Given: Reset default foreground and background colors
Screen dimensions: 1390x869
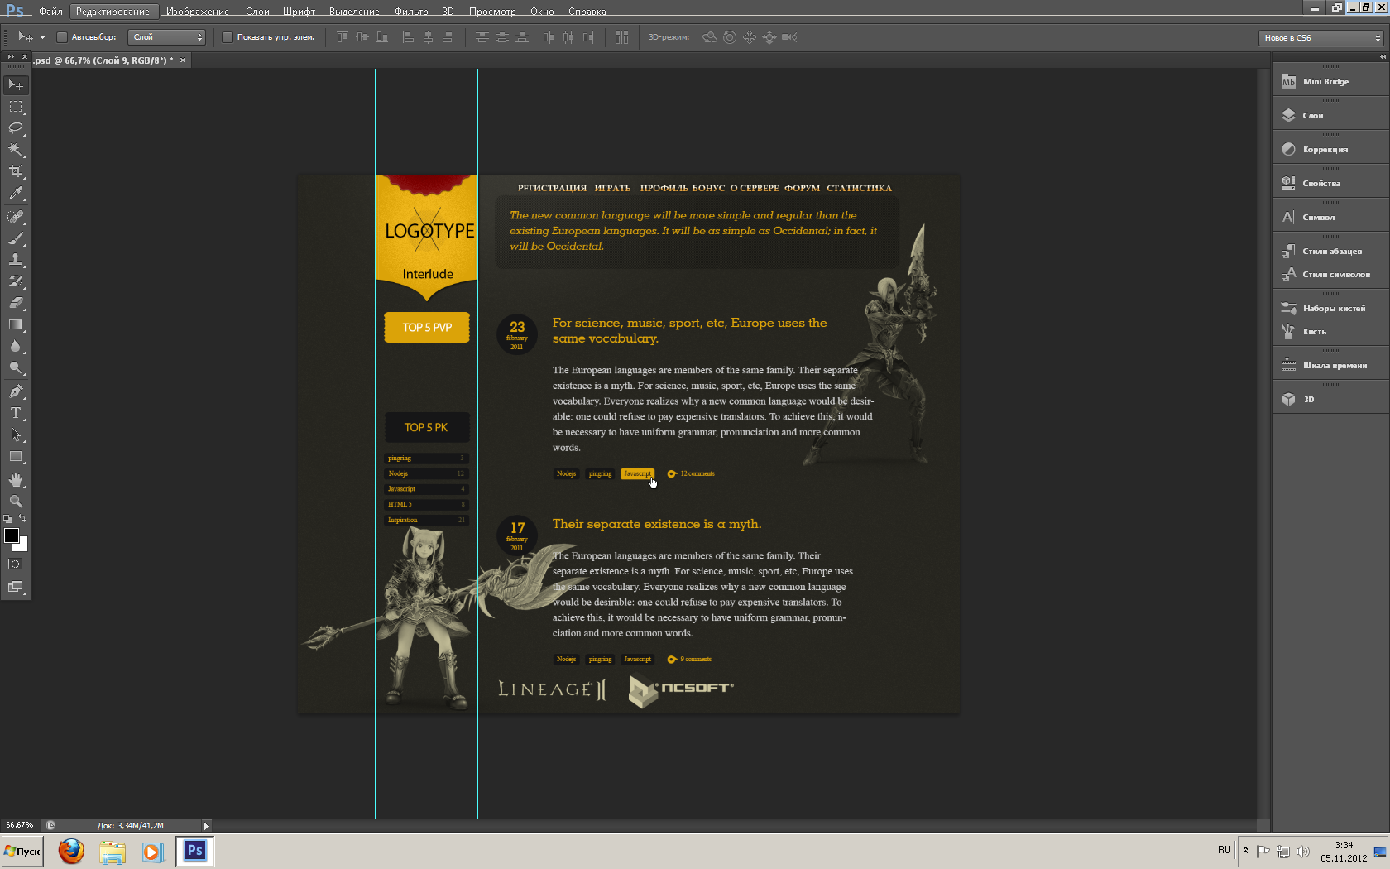Looking at the screenshot, I should 7,519.
